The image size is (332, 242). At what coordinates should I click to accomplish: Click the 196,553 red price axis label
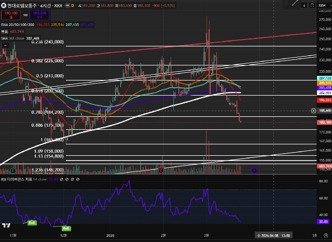tap(324, 100)
